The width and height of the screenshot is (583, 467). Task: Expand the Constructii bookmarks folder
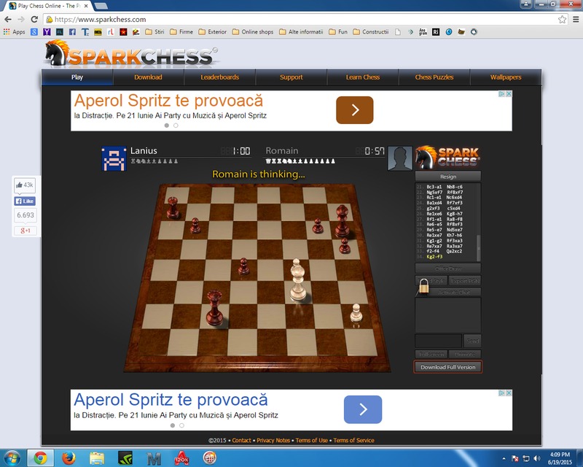[371, 32]
